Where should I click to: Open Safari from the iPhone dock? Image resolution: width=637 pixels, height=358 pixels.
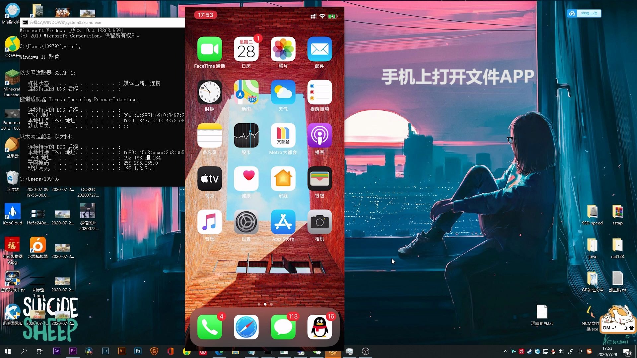click(x=246, y=327)
